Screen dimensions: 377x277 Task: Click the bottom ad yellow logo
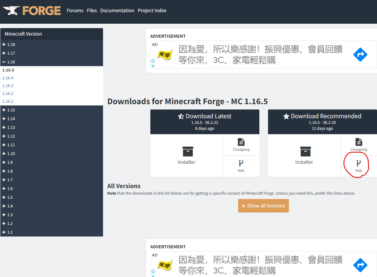pos(165,266)
